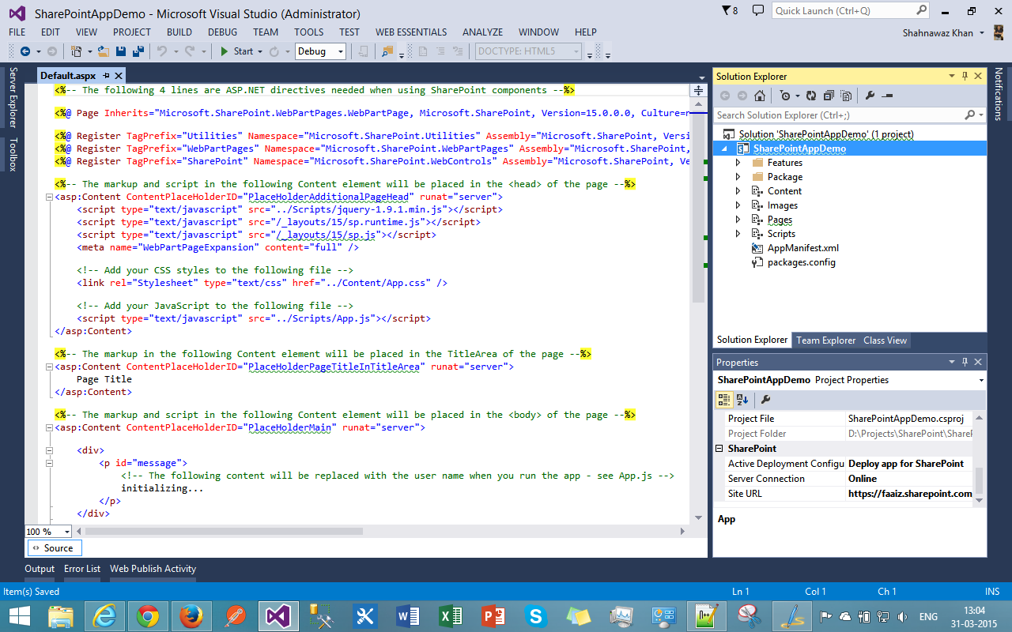This screenshot has width=1012, height=632.
Task: Click the Home icon in Solution Explorer
Action: [x=759, y=96]
